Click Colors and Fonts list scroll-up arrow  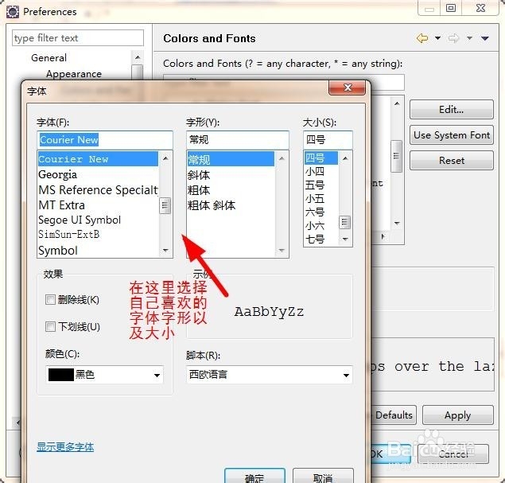click(x=397, y=103)
